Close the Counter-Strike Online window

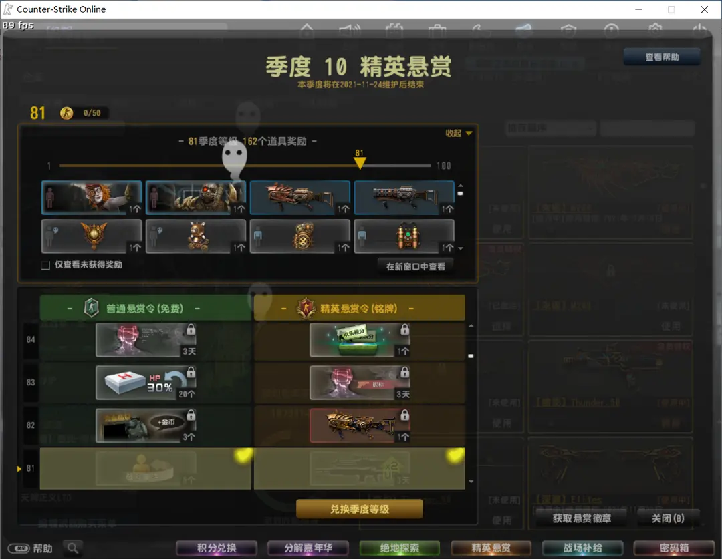pyautogui.click(x=705, y=9)
